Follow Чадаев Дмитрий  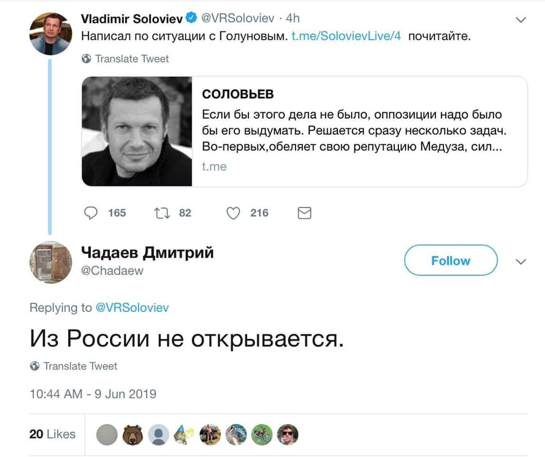pyautogui.click(x=450, y=260)
